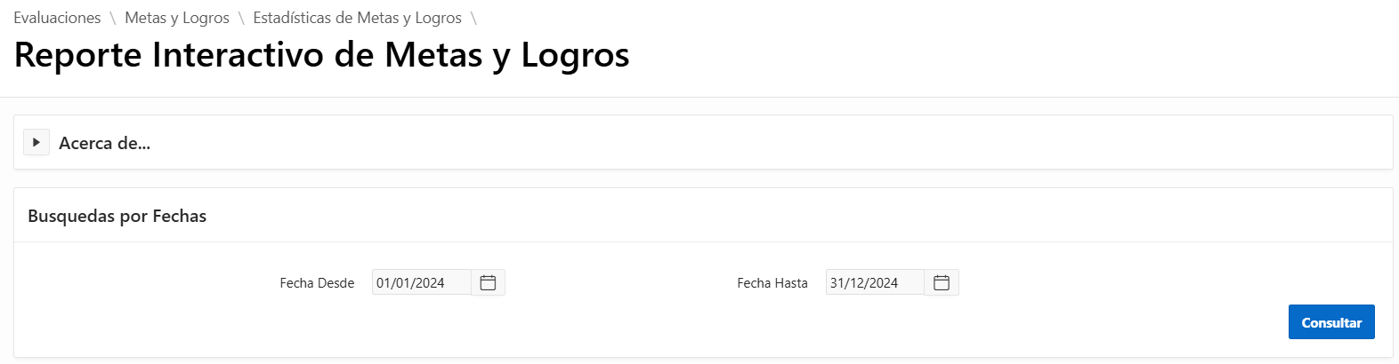Click the Reporte Interactivo de Metas y Logros title

(x=321, y=55)
